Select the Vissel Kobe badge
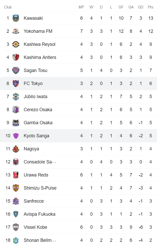Viewport: 157px width, 249px height. point(16,227)
